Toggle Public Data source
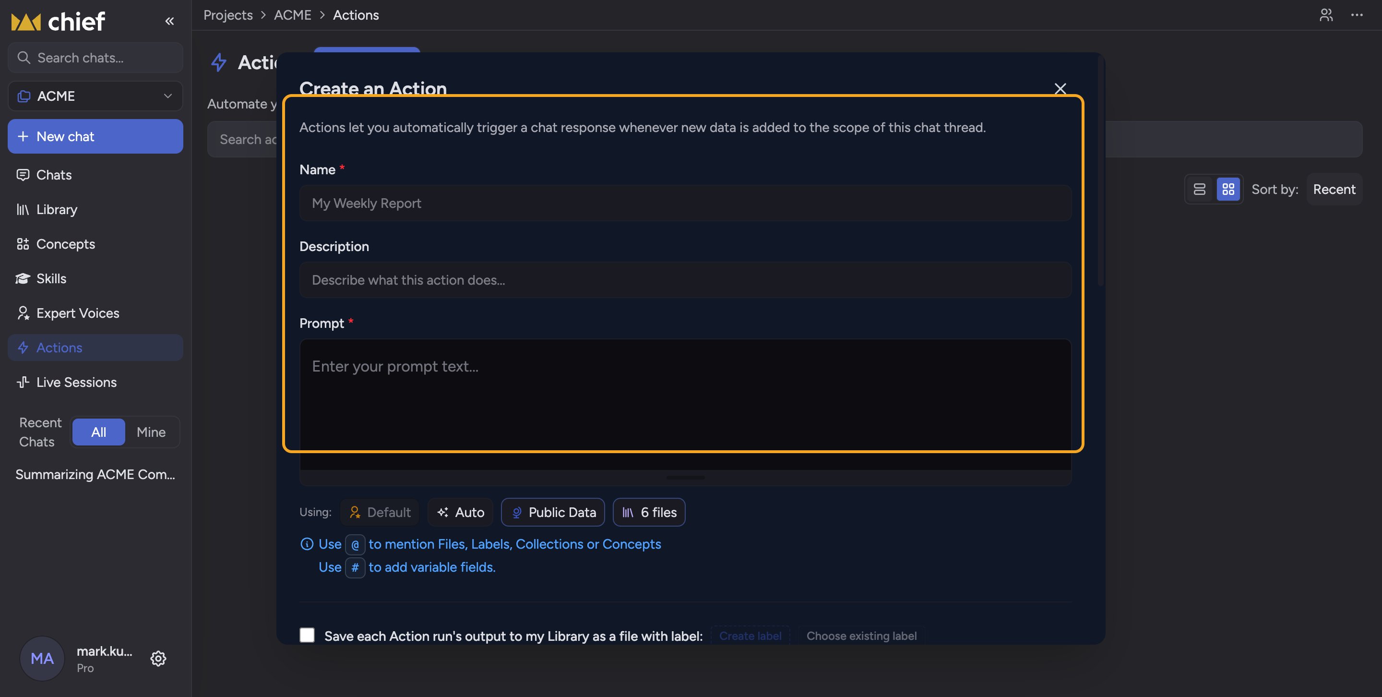The height and width of the screenshot is (697, 1382). click(553, 512)
